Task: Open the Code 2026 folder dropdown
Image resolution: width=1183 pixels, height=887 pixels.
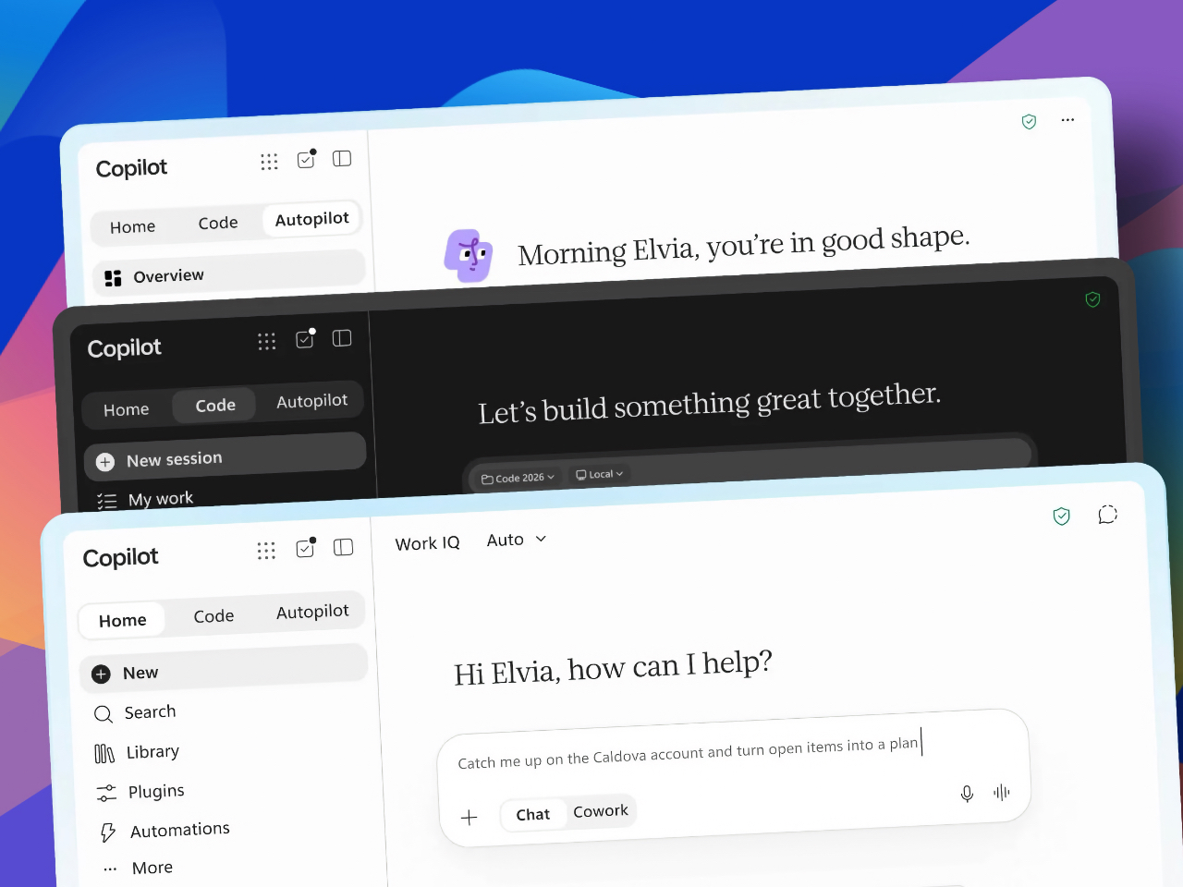Action: click(518, 478)
